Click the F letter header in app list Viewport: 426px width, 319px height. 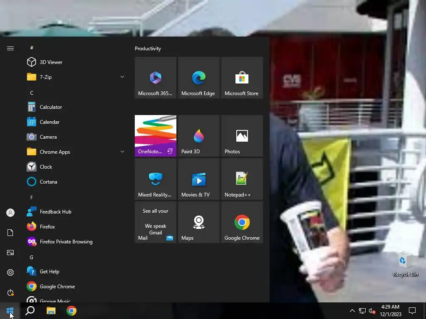(x=32, y=197)
